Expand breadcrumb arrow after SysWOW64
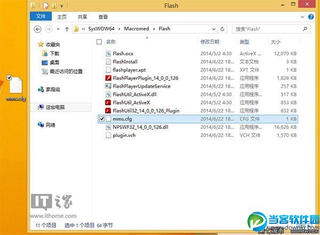 (119, 29)
